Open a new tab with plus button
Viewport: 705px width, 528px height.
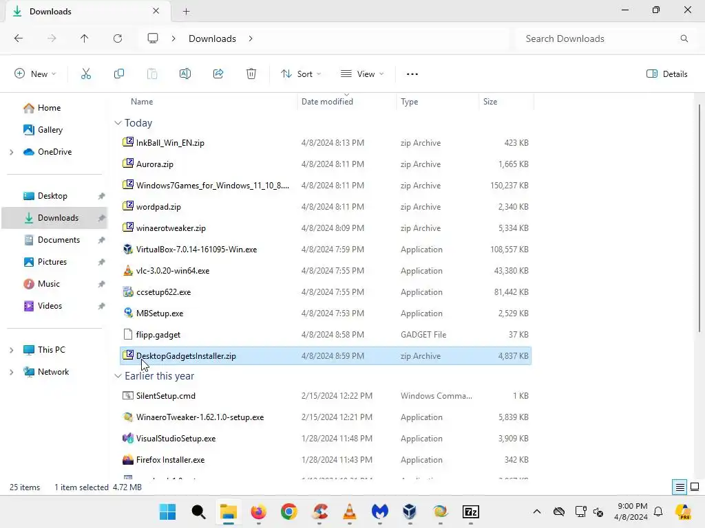point(186,12)
